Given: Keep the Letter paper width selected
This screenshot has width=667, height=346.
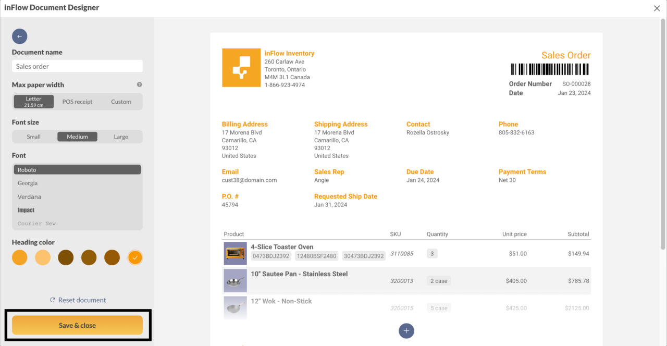Looking at the screenshot, I should (x=33, y=101).
